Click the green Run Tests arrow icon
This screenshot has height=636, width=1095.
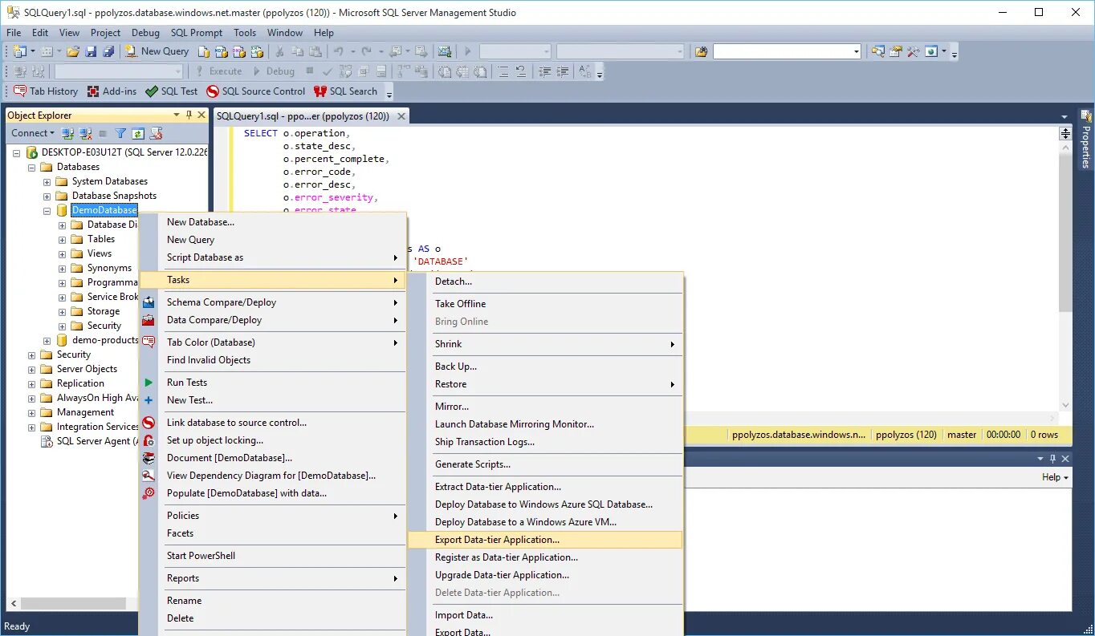pyautogui.click(x=149, y=383)
